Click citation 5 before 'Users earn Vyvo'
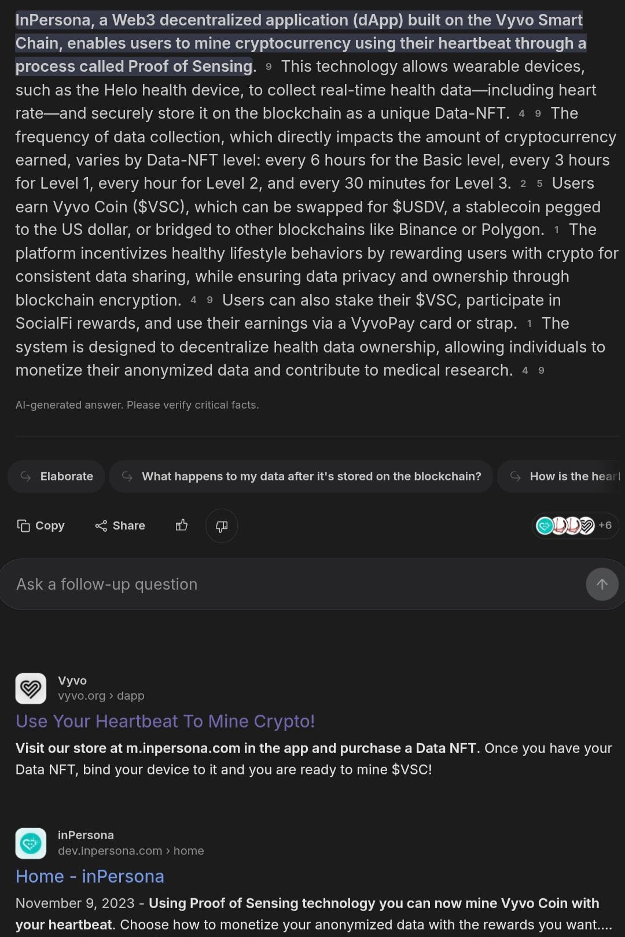Viewport: 625px width, 937px height. pos(540,184)
